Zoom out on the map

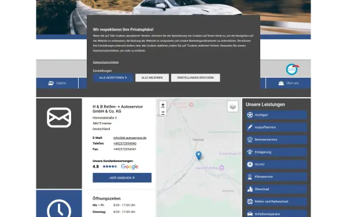pyautogui.click(x=163, y=112)
